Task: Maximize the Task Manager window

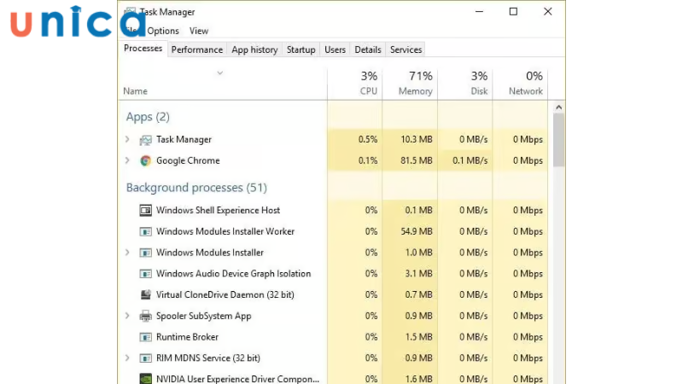Action: (x=514, y=12)
